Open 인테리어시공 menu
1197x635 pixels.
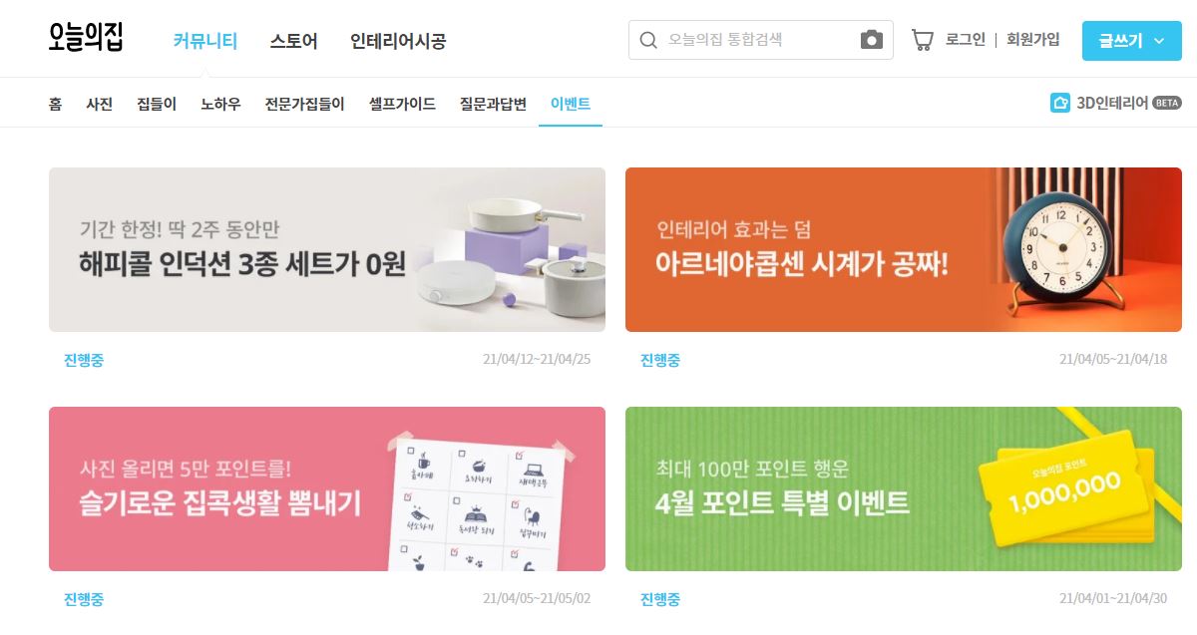click(x=398, y=42)
